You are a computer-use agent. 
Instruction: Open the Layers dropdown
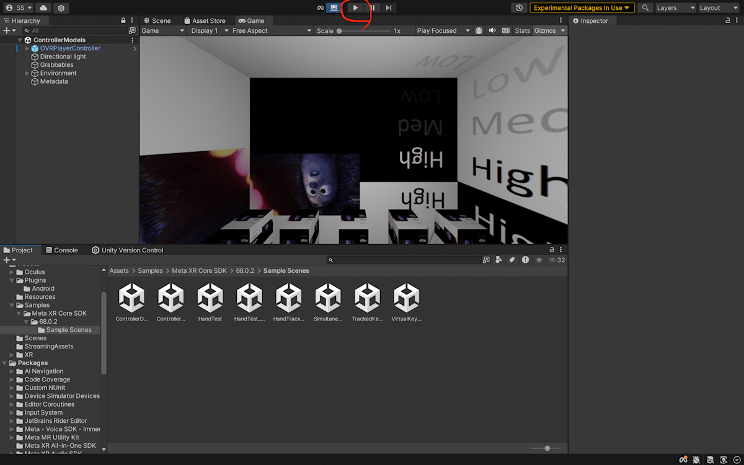(x=675, y=8)
